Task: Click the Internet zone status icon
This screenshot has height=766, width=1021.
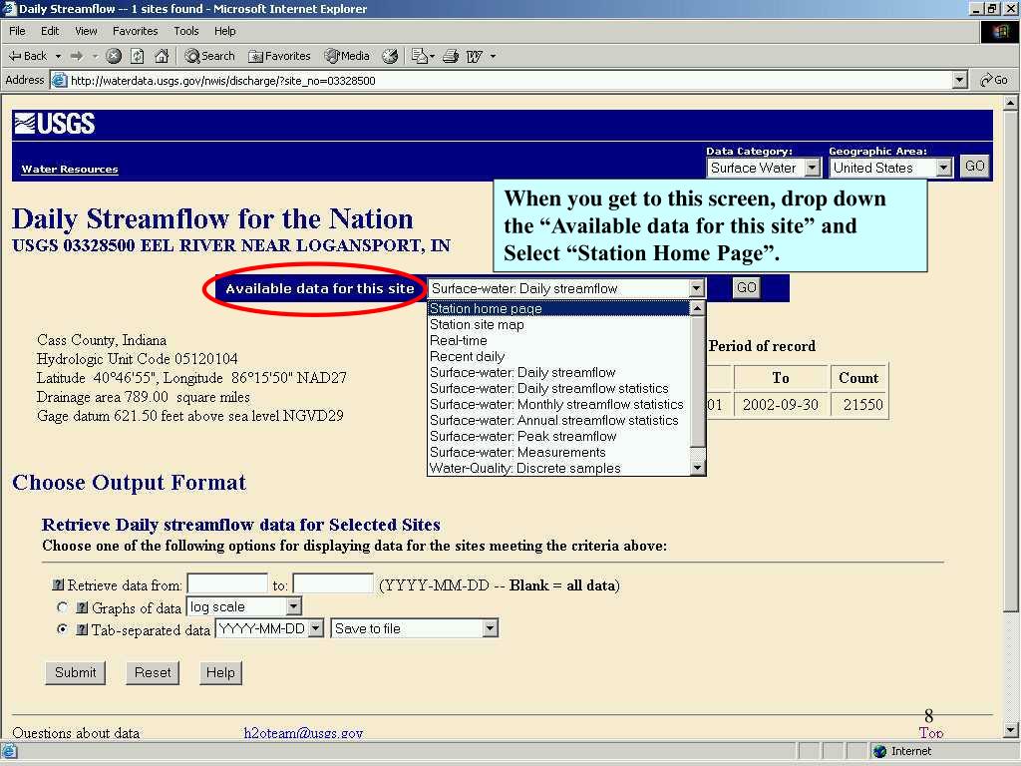Action: (880, 751)
